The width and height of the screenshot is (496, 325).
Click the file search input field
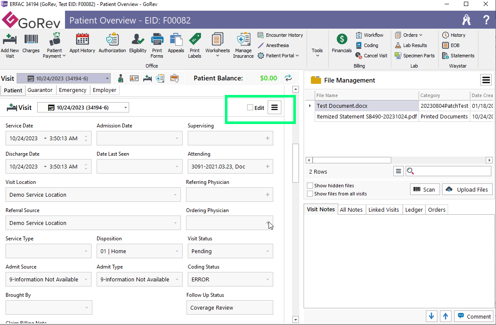pos(449,171)
